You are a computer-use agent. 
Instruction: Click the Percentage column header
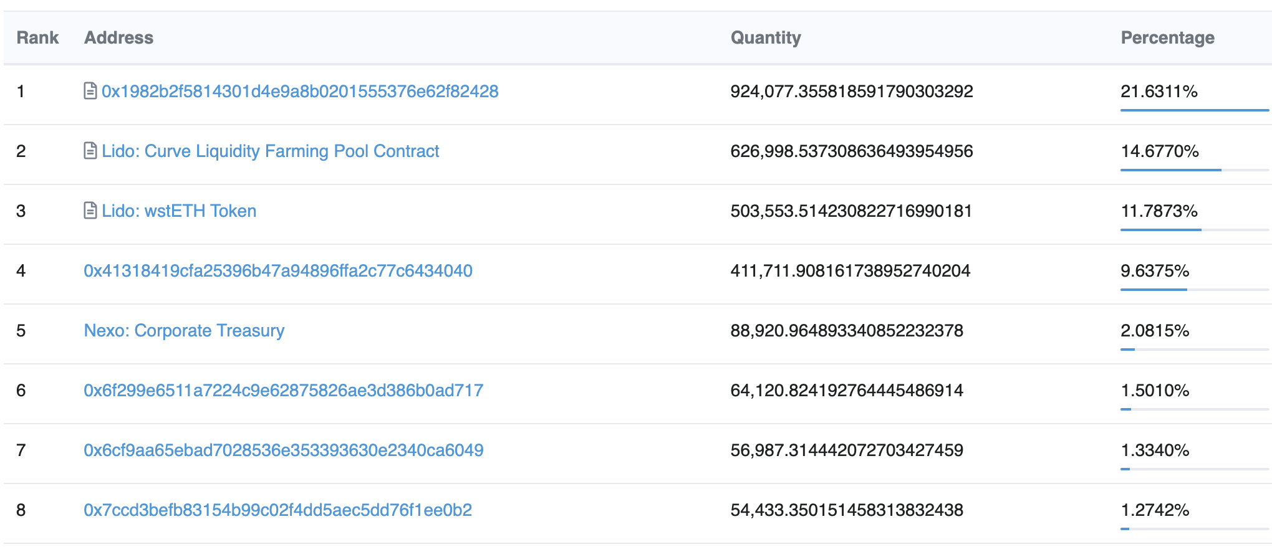[x=1167, y=38]
